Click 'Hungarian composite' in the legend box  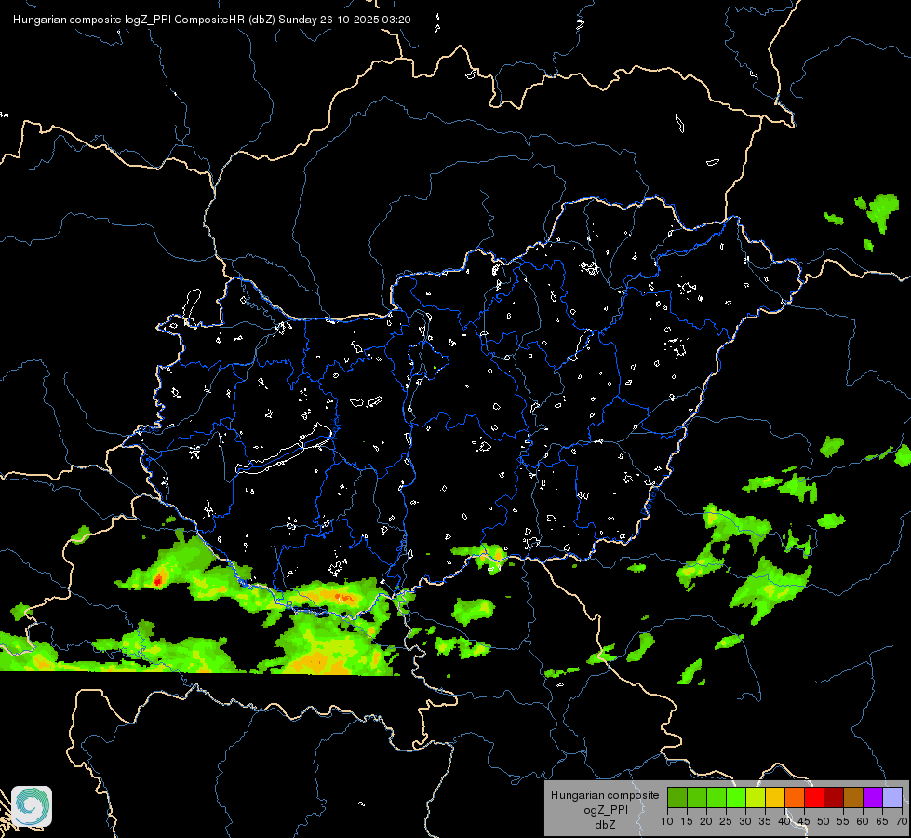click(605, 795)
